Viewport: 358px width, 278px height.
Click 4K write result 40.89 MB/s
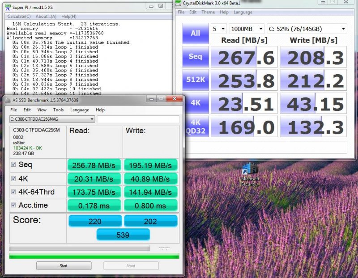(150, 179)
